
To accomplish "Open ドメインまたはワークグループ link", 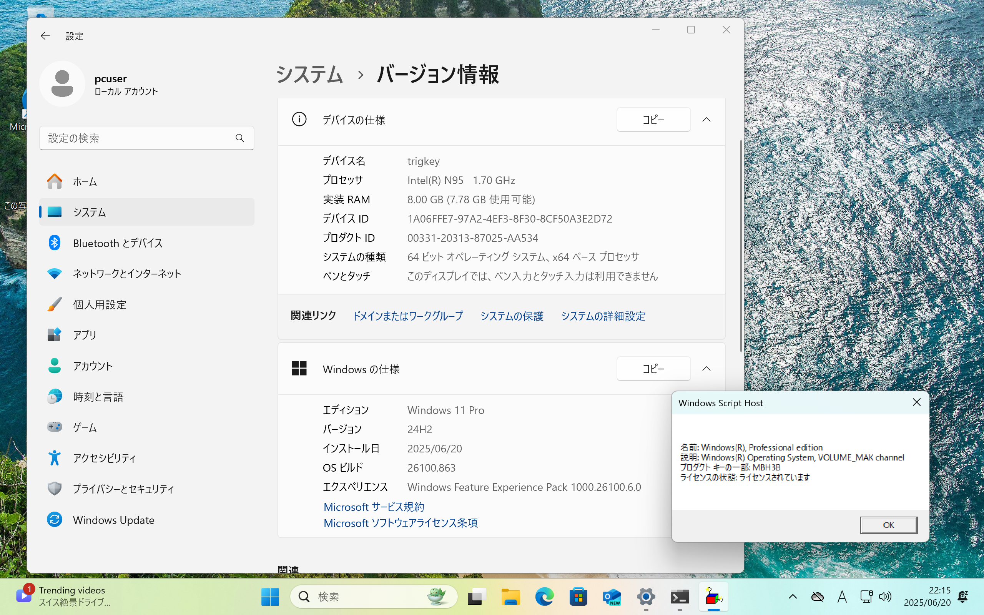I will (407, 316).
